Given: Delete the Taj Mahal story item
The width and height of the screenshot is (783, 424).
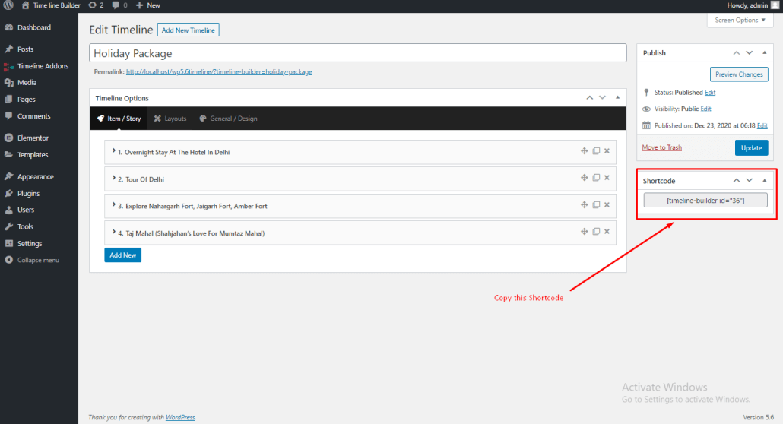Looking at the screenshot, I should click(607, 232).
